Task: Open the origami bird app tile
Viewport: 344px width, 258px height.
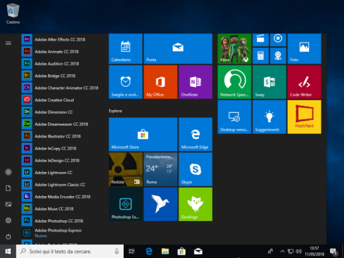Action: (x=160, y=204)
